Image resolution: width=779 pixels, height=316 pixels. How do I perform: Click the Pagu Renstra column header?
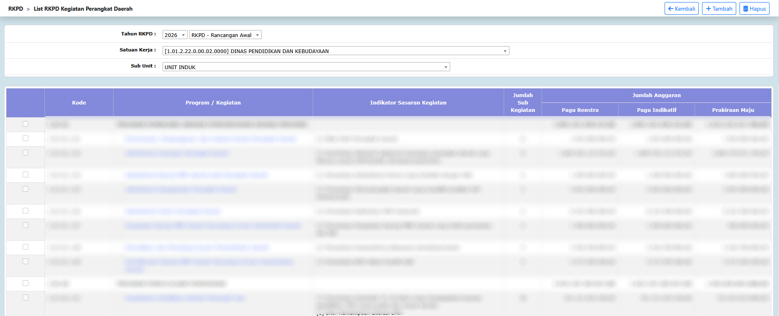coord(580,110)
